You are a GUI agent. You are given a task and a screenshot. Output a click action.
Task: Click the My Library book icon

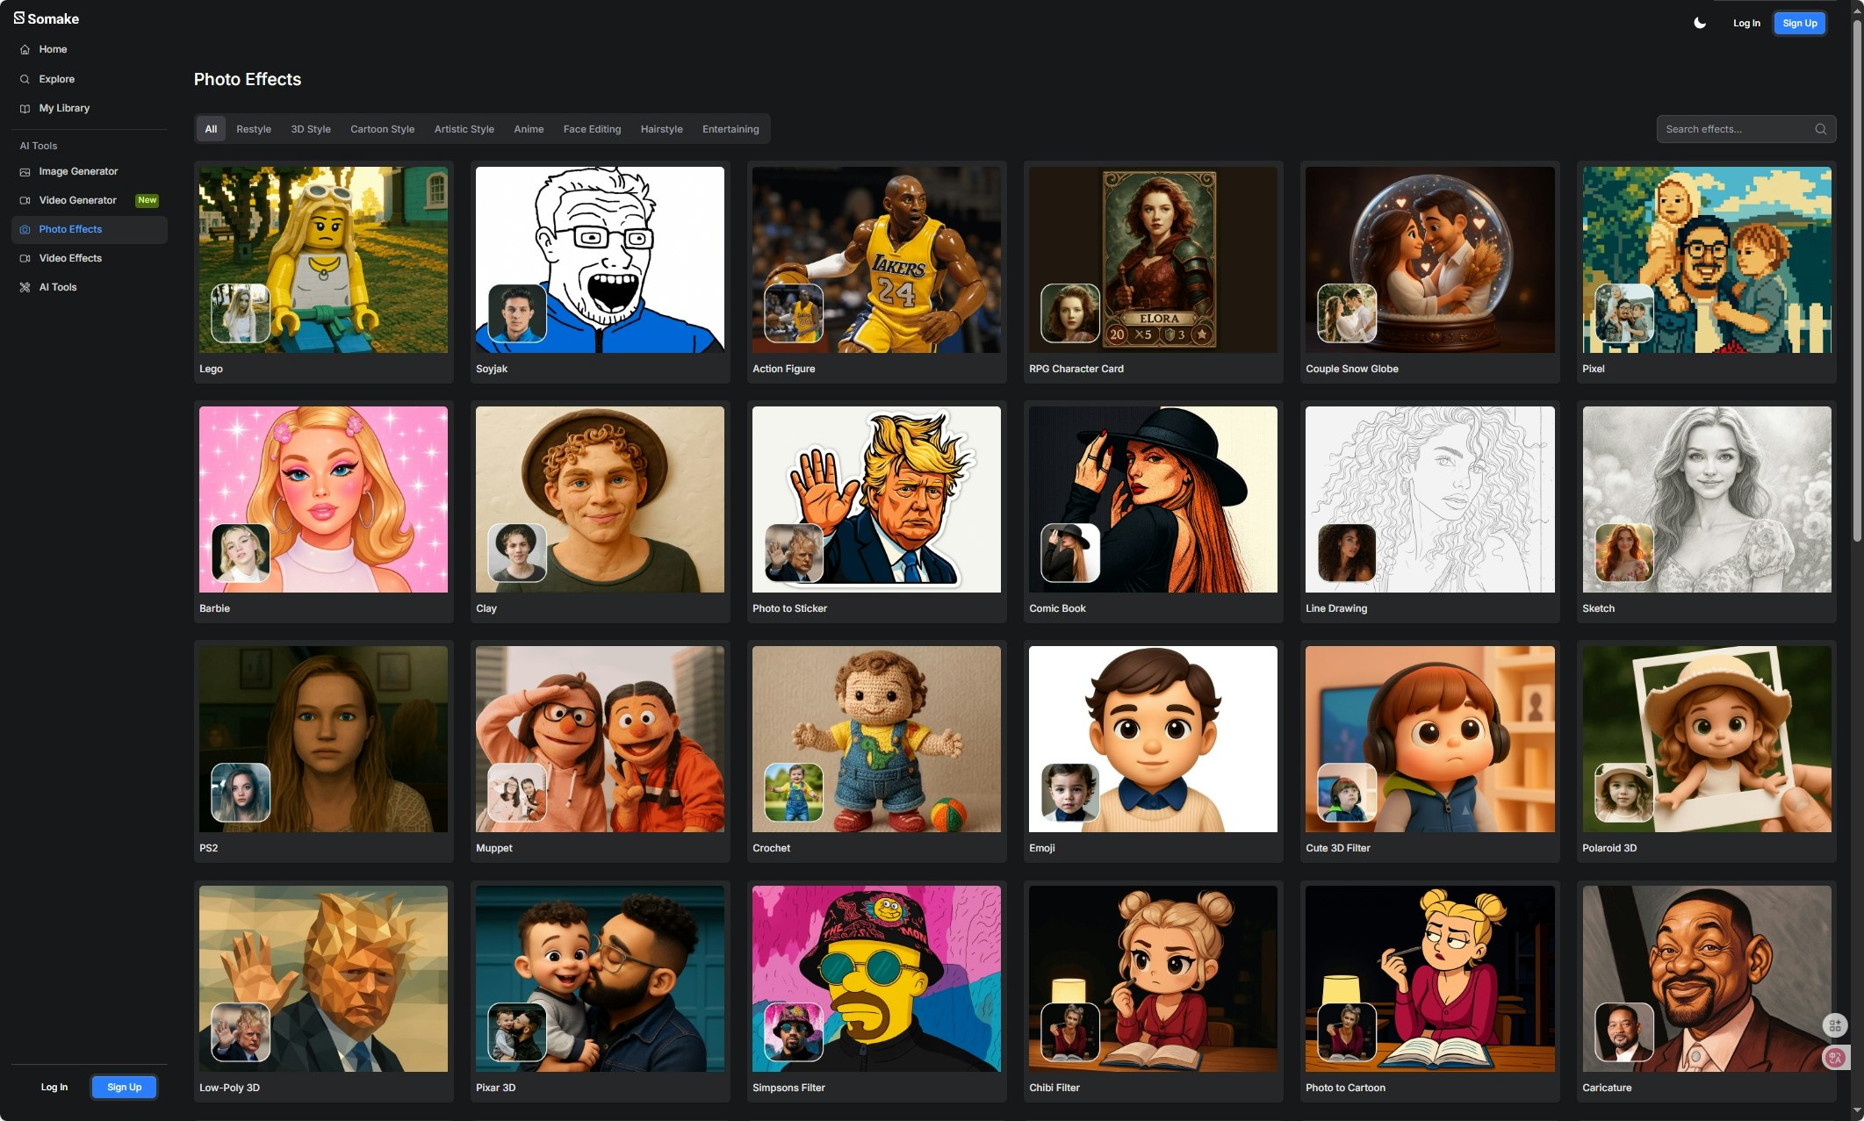tap(25, 109)
